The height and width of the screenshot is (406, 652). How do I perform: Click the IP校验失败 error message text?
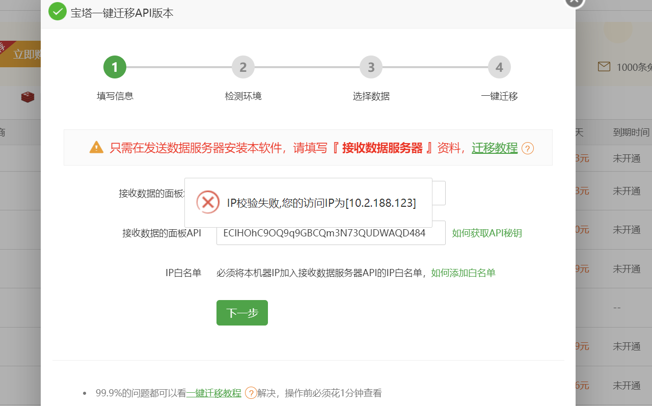point(321,203)
